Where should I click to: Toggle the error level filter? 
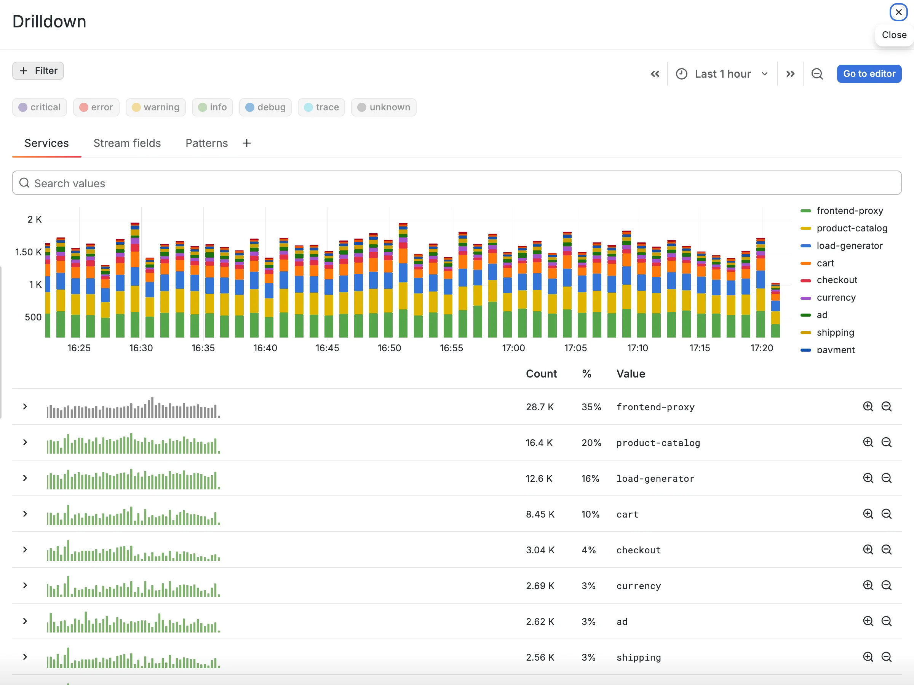point(96,107)
